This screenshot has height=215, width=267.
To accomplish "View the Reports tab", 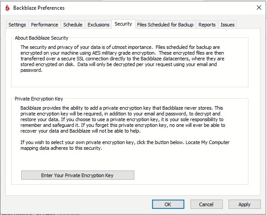I will click(207, 25).
